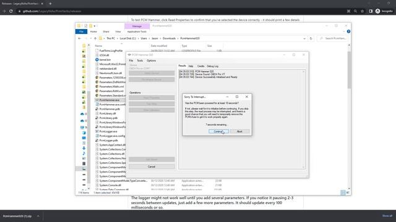Click up-one-level arrow in File Explorer

(x=95, y=38)
